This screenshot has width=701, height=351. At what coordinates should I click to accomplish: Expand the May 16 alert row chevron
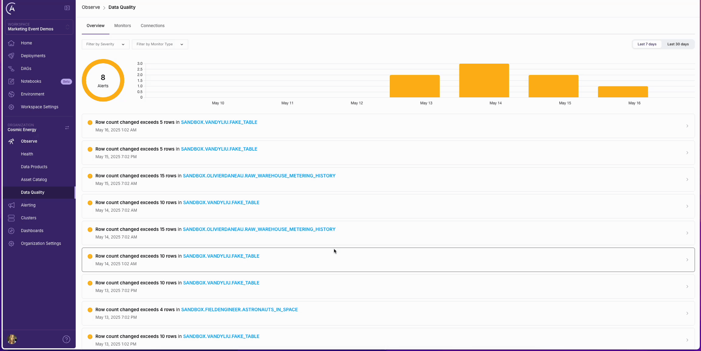pyautogui.click(x=687, y=126)
